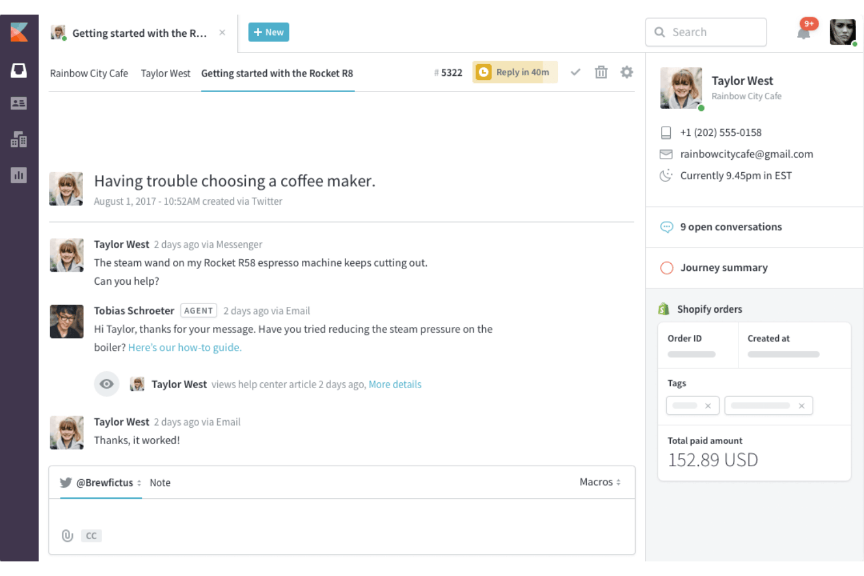Expand the Journey summary section

(754, 268)
